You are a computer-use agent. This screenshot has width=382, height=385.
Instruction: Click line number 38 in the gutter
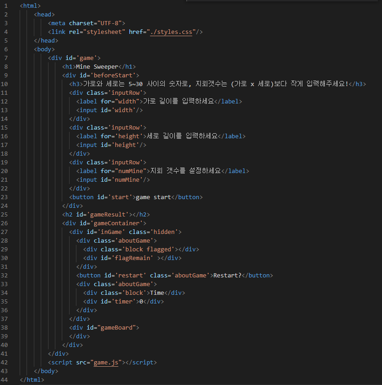coord(5,327)
